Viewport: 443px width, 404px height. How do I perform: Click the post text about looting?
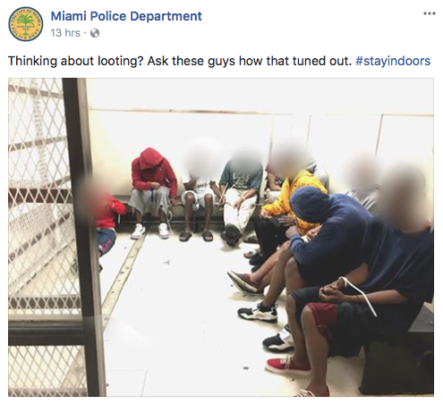[x=180, y=61]
